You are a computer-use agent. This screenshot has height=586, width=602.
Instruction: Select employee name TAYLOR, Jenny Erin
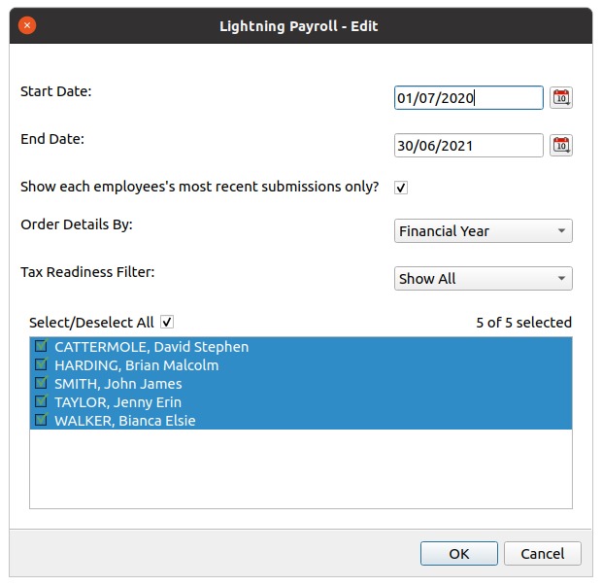pyautogui.click(x=117, y=402)
